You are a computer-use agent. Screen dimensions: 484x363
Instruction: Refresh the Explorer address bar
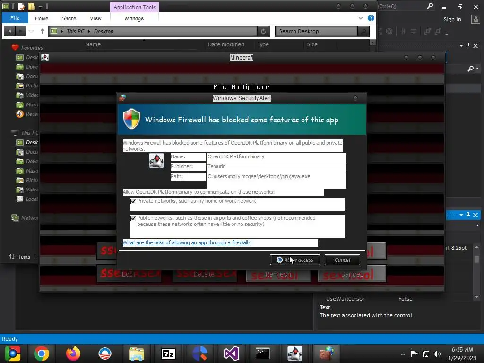click(x=263, y=31)
